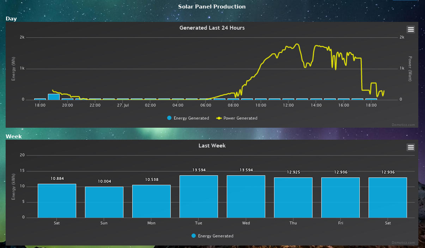This screenshot has width=425, height=248.
Task: Click the 'Last Week' chart title
Action: pos(212,145)
